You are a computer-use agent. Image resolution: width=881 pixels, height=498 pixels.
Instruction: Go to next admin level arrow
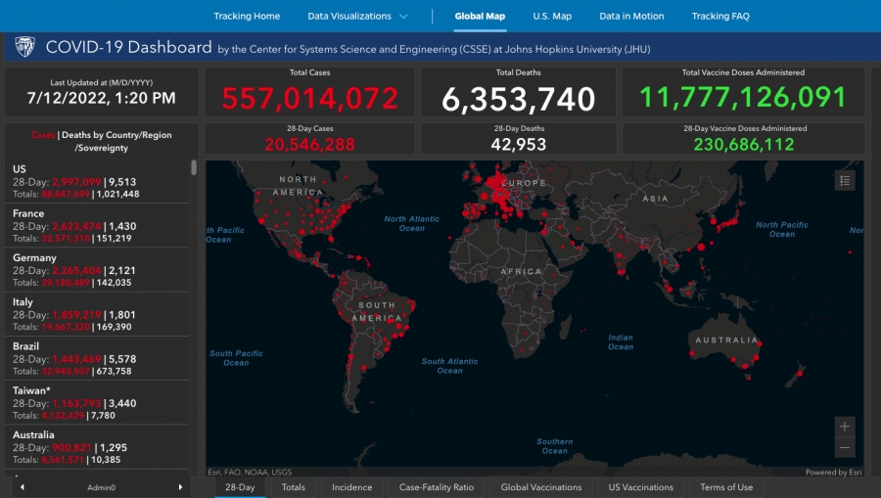180,487
